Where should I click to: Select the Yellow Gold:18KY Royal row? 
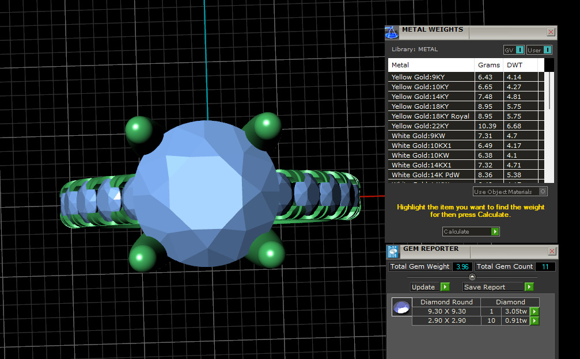(x=466, y=116)
